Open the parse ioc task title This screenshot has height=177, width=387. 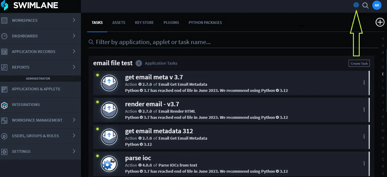[138, 158]
